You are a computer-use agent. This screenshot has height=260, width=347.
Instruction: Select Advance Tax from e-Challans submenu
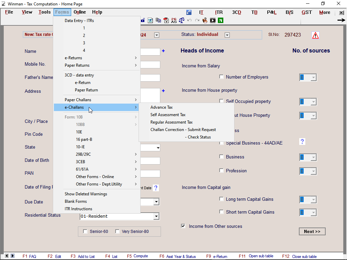point(162,107)
